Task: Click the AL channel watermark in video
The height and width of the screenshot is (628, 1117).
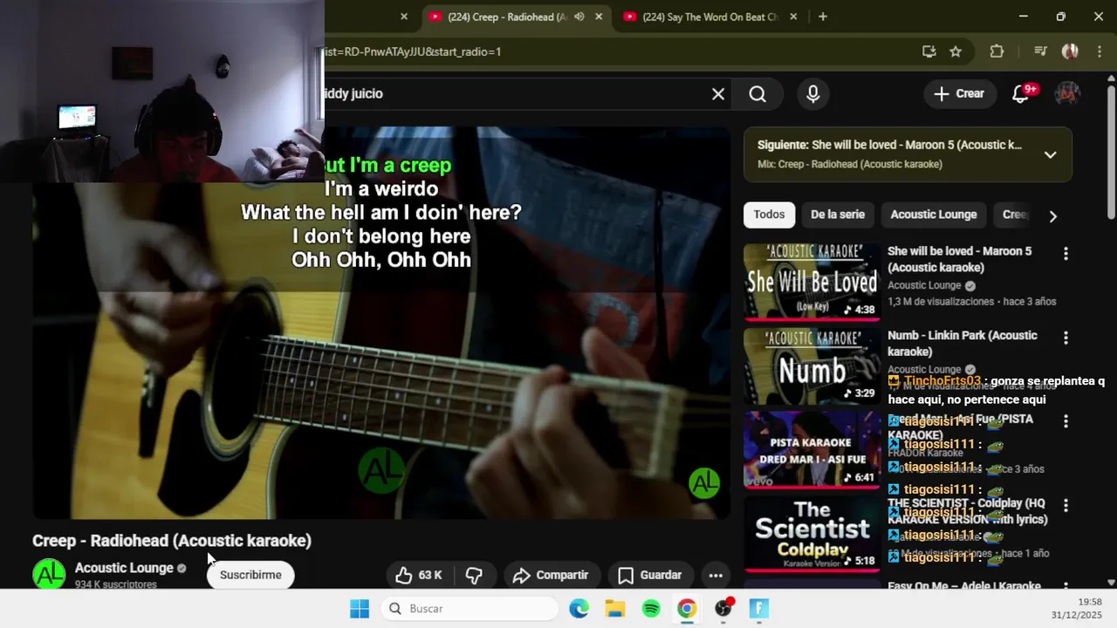Action: [x=704, y=482]
